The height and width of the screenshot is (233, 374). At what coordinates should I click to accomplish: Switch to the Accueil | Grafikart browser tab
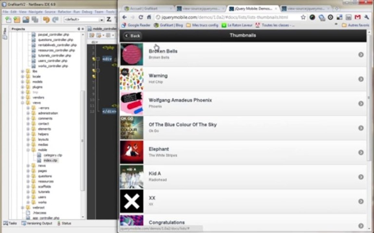tap(148, 8)
